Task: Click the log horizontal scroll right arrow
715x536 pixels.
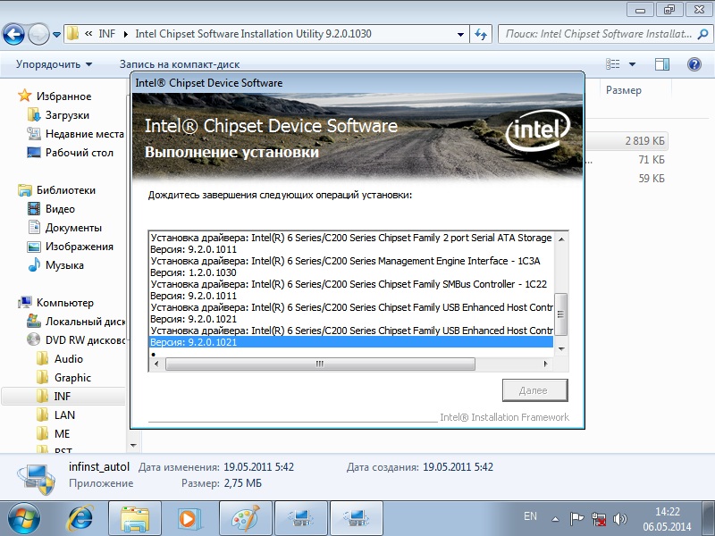Action: [546, 364]
